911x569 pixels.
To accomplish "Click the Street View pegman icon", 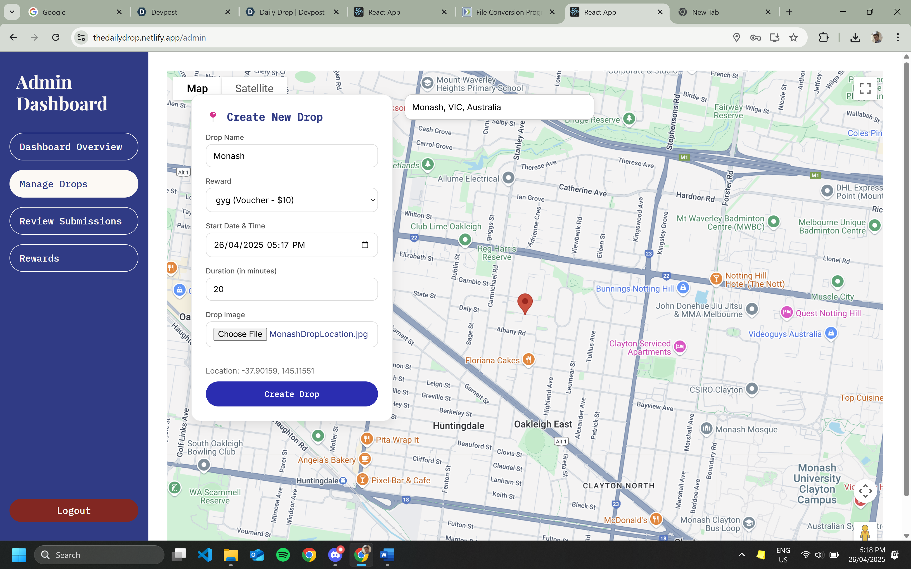I will [x=865, y=532].
